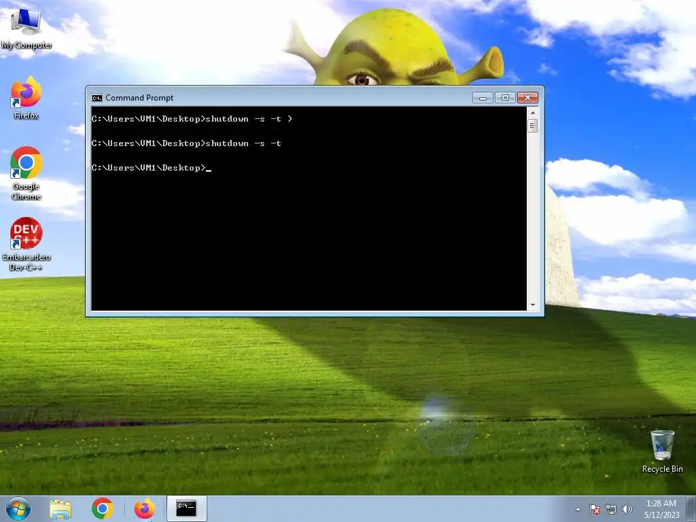Open Command Prompt title bar system icon
This screenshot has height=522, width=696.
point(97,98)
